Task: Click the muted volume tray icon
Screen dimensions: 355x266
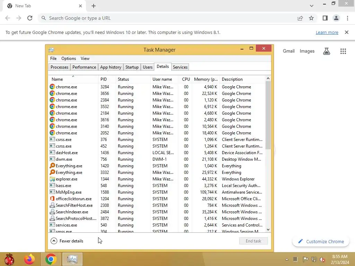Action: tap(322, 259)
